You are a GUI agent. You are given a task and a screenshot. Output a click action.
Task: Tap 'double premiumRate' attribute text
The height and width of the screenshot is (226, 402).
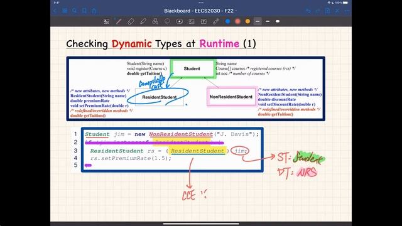(x=90, y=100)
